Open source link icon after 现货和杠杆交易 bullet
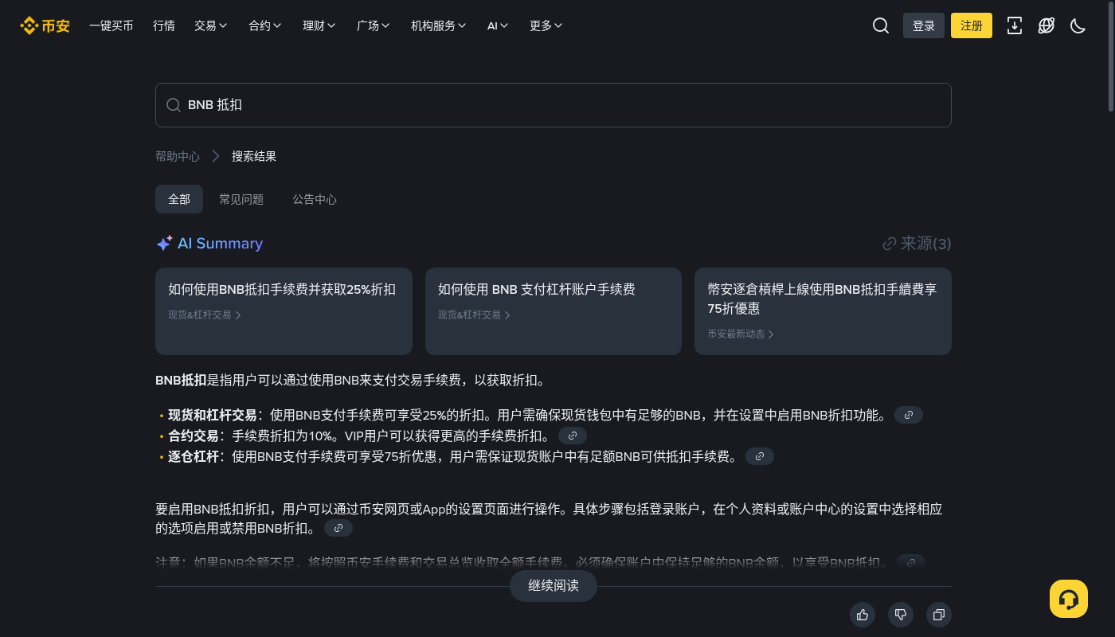This screenshot has height=637, width=1115. pyautogui.click(x=909, y=415)
